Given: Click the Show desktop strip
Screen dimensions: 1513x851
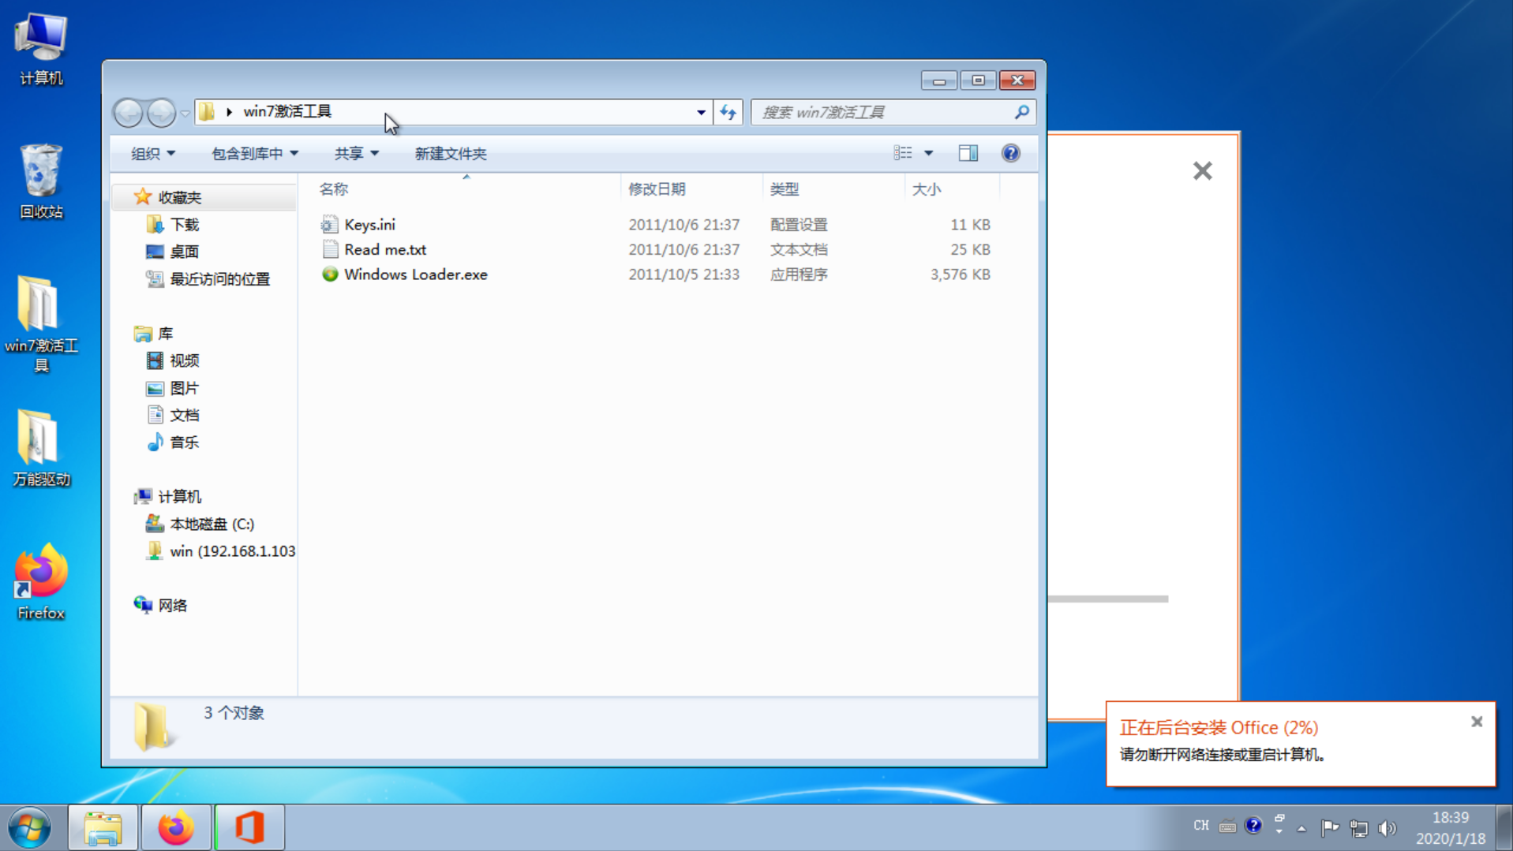Looking at the screenshot, I should 1505,828.
